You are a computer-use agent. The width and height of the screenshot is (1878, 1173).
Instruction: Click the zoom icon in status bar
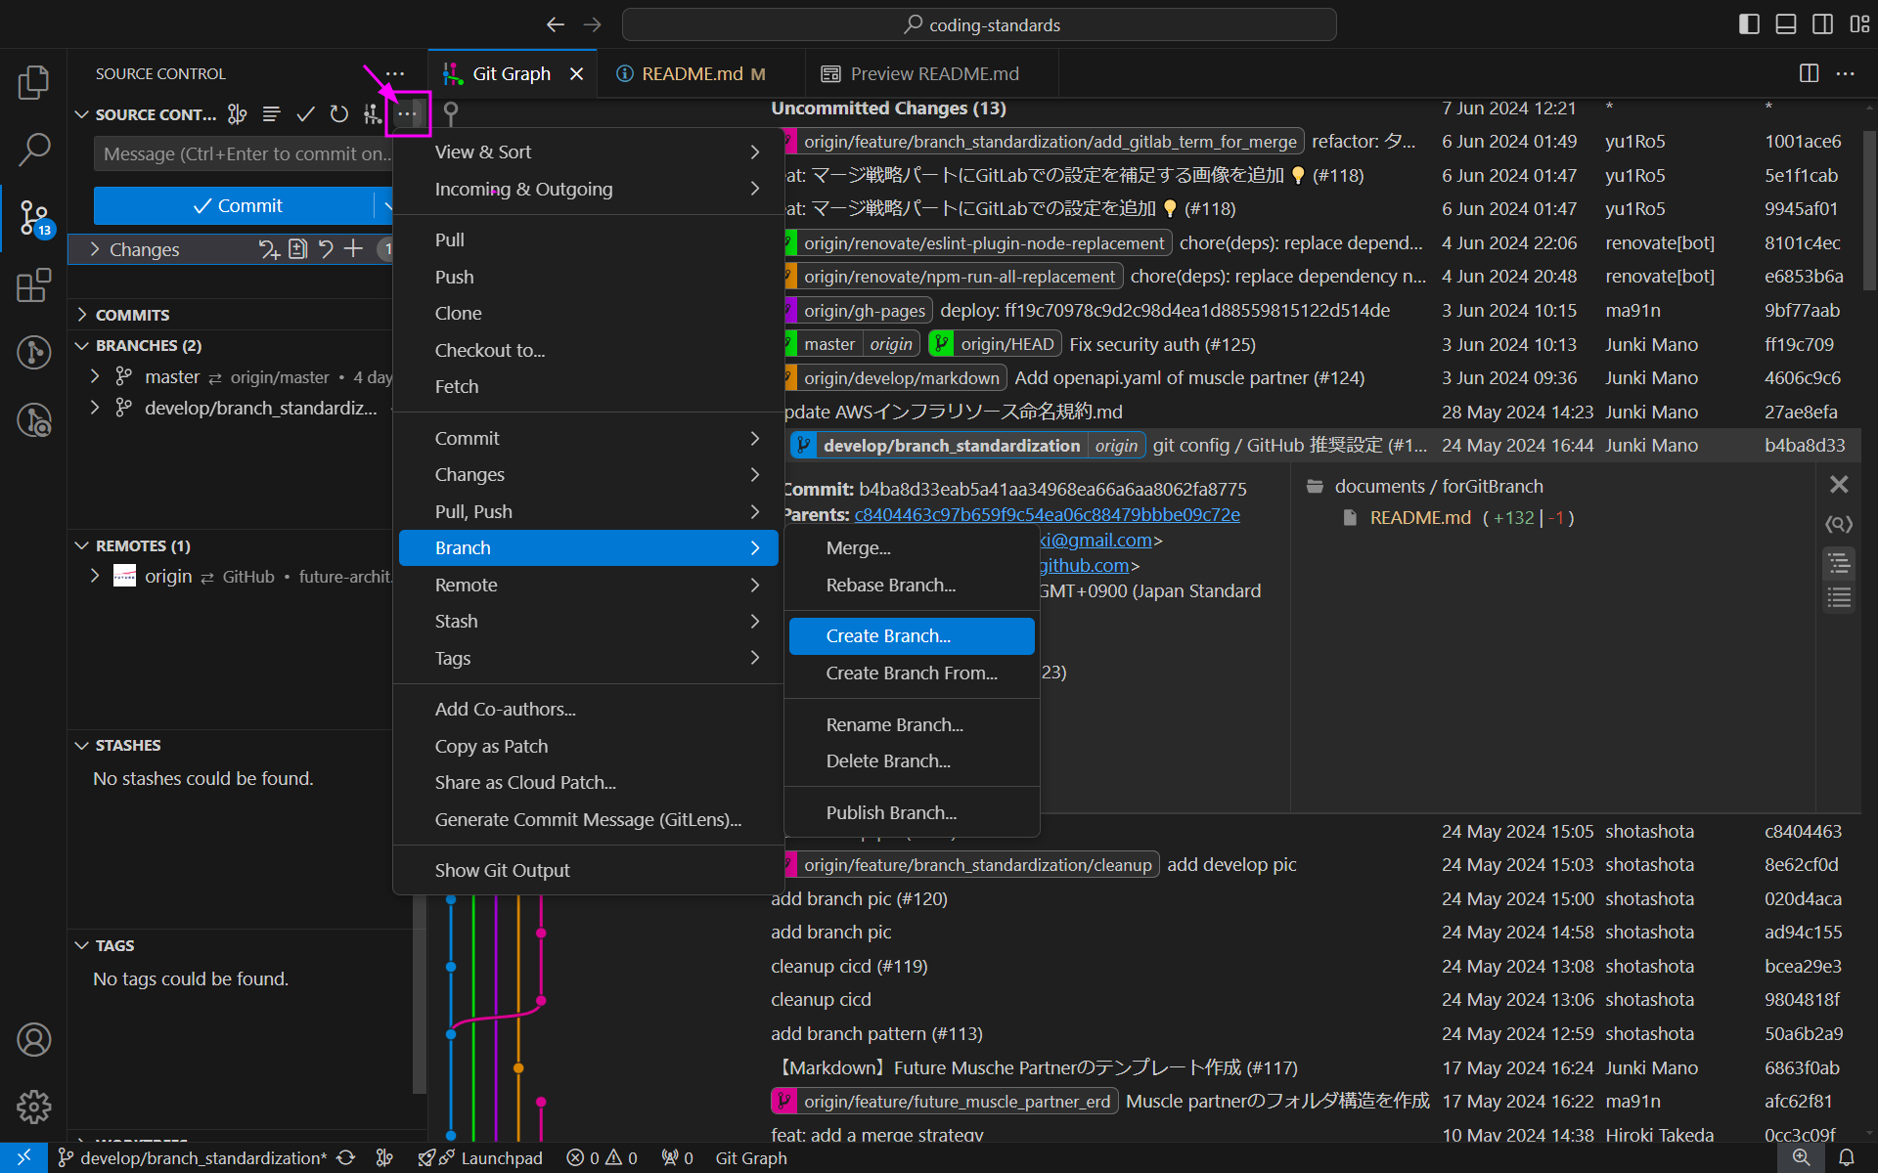point(1801,1158)
